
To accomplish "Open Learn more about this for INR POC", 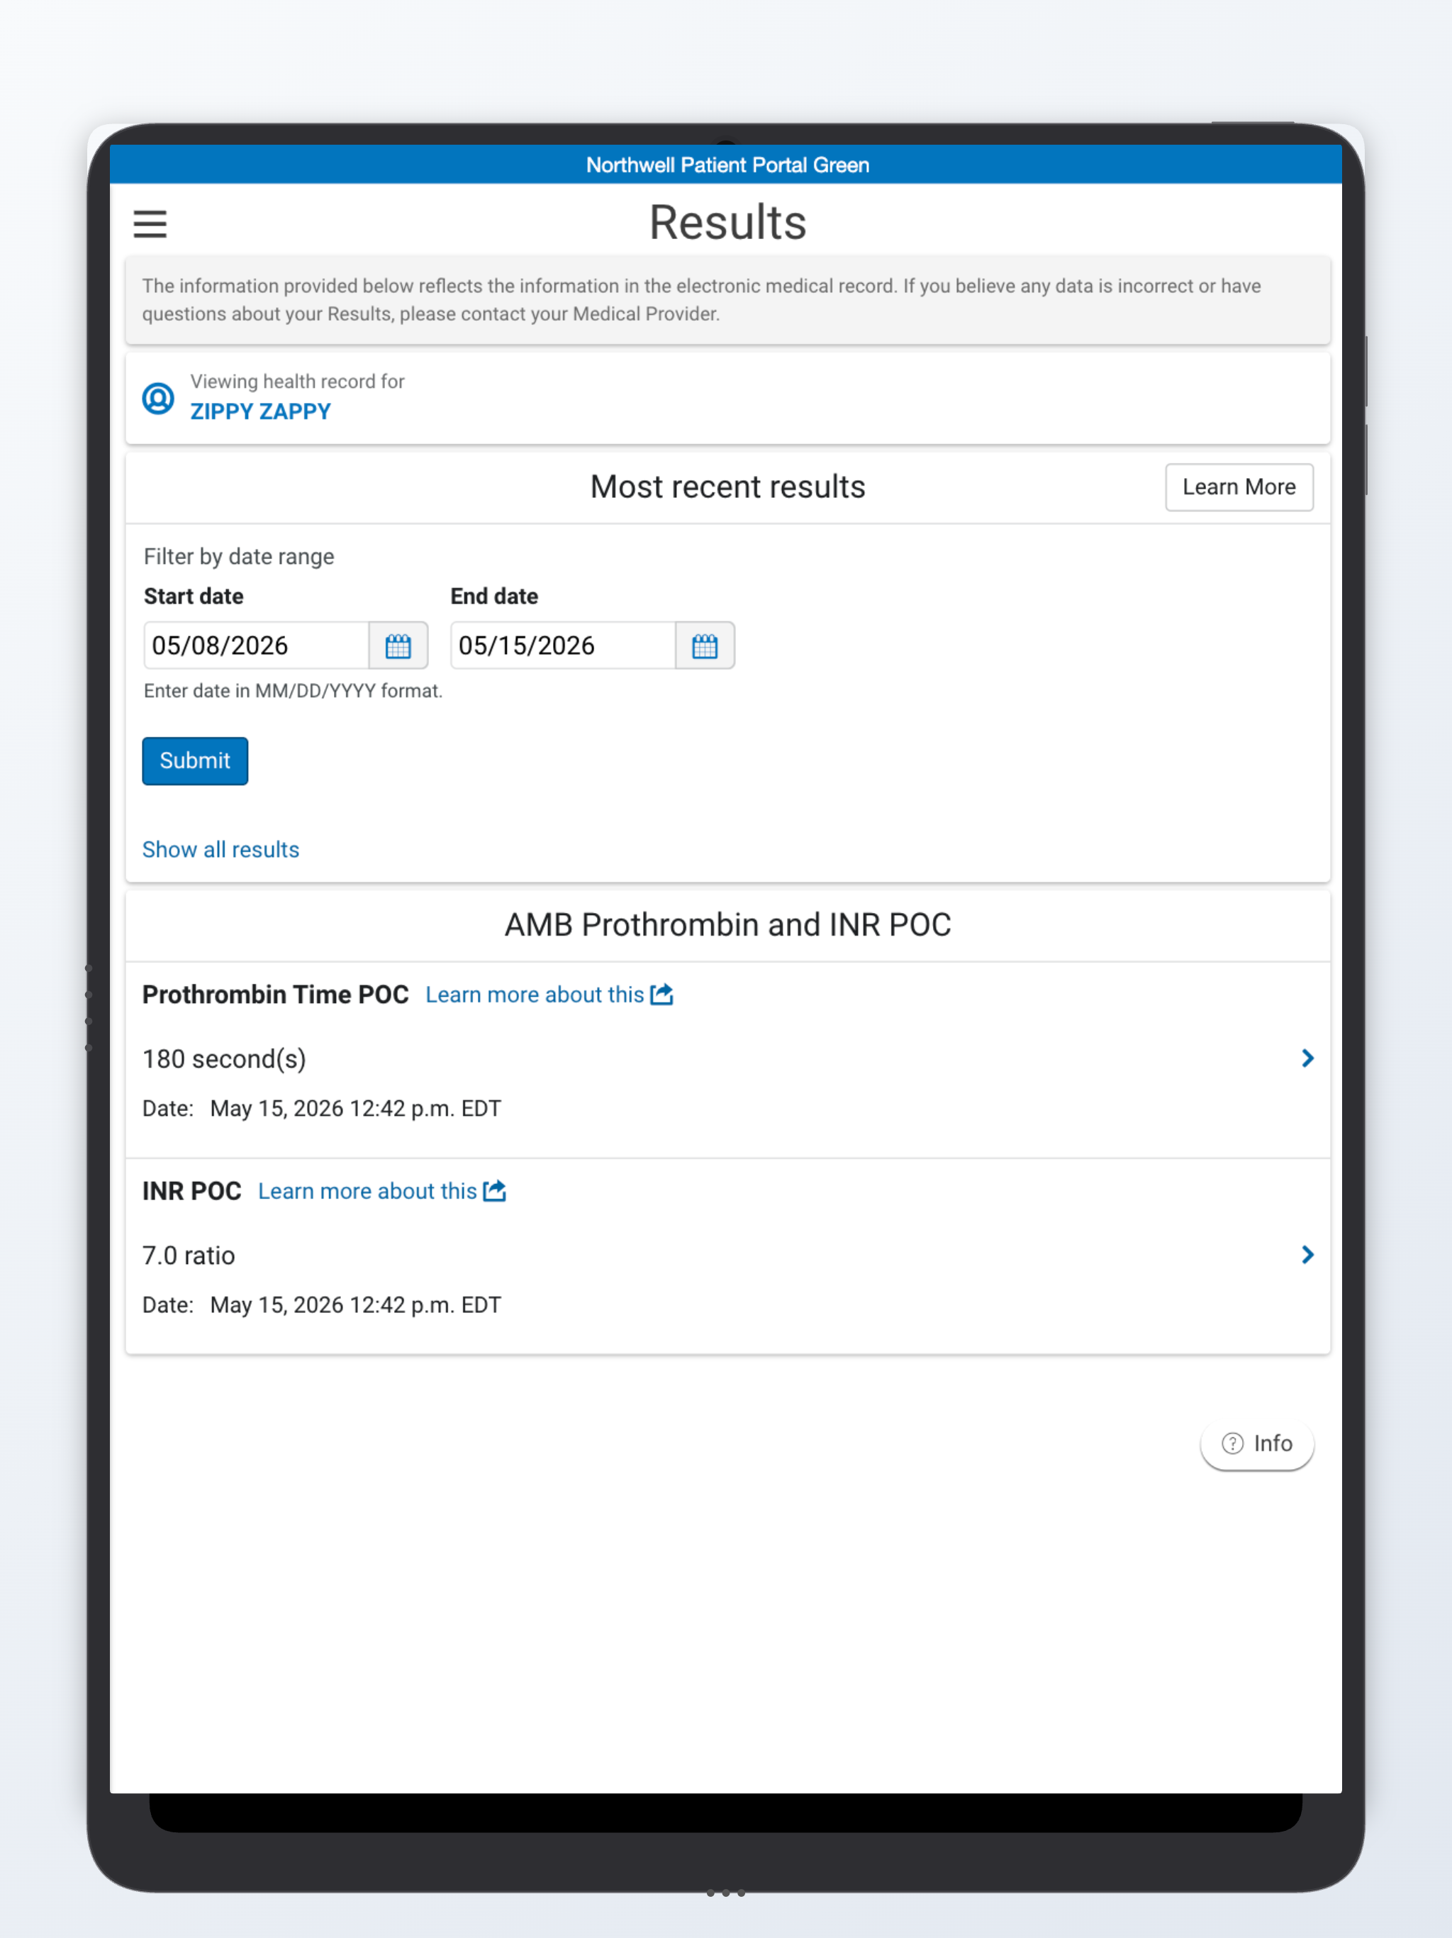I will (x=368, y=1190).
